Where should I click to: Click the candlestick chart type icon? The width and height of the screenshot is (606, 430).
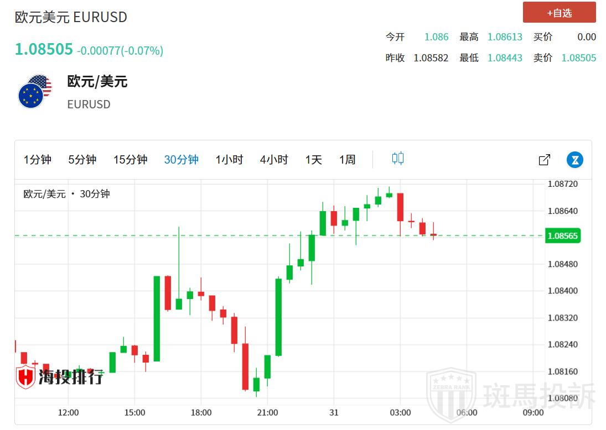(397, 159)
